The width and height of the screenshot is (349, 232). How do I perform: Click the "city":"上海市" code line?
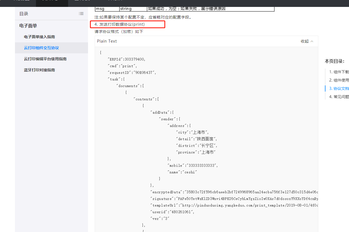coord(193,132)
